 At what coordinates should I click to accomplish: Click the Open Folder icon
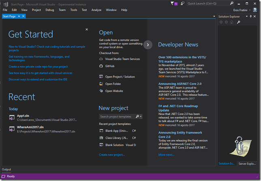tap(101, 84)
